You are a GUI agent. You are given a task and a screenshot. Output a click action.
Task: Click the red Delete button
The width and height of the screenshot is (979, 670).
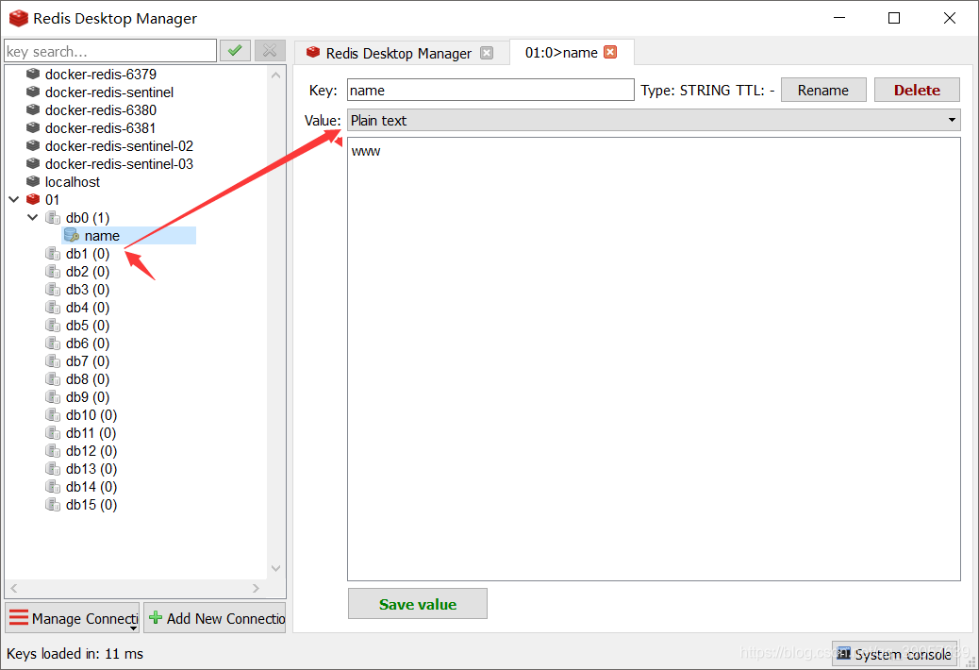click(x=917, y=90)
